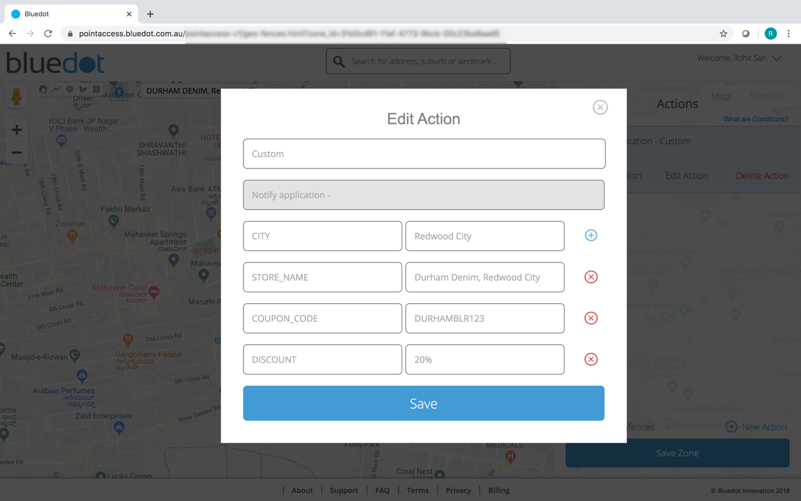Image resolution: width=801 pixels, height=501 pixels.
Task: Click Edit Action in the Actions panel
Action: 686,175
